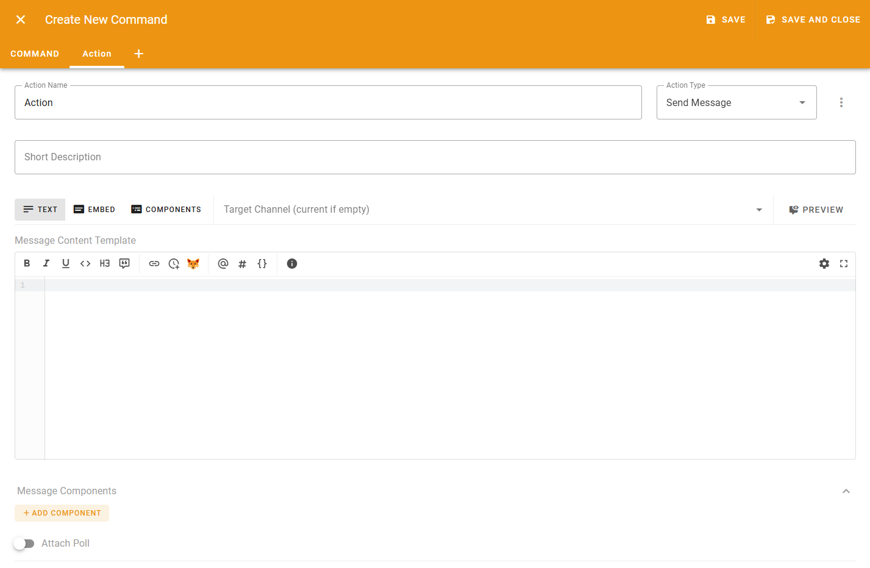Image resolution: width=870 pixels, height=568 pixels.
Task: Insert channel reference with hash icon
Action: pyautogui.click(x=243, y=263)
